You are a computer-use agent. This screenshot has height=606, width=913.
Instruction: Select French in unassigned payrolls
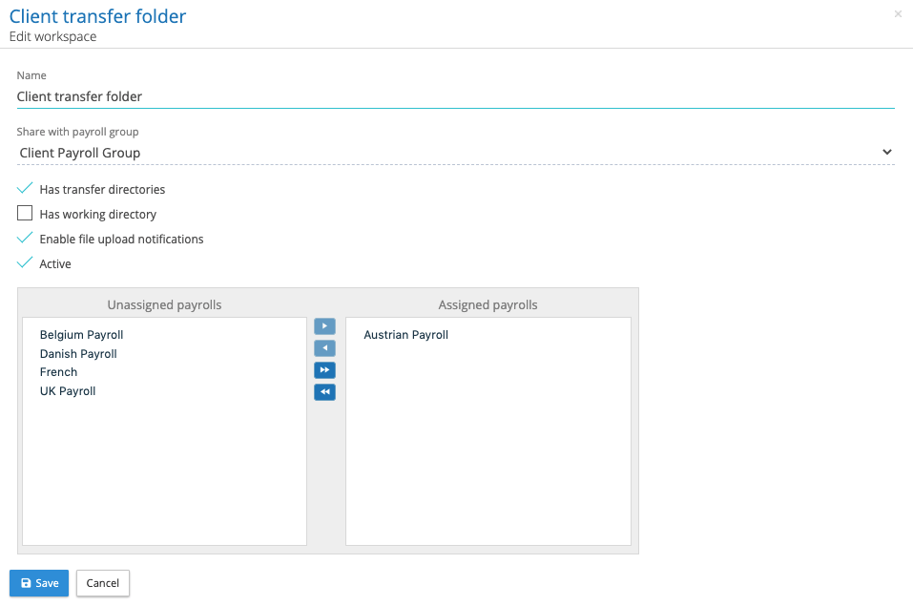(59, 372)
